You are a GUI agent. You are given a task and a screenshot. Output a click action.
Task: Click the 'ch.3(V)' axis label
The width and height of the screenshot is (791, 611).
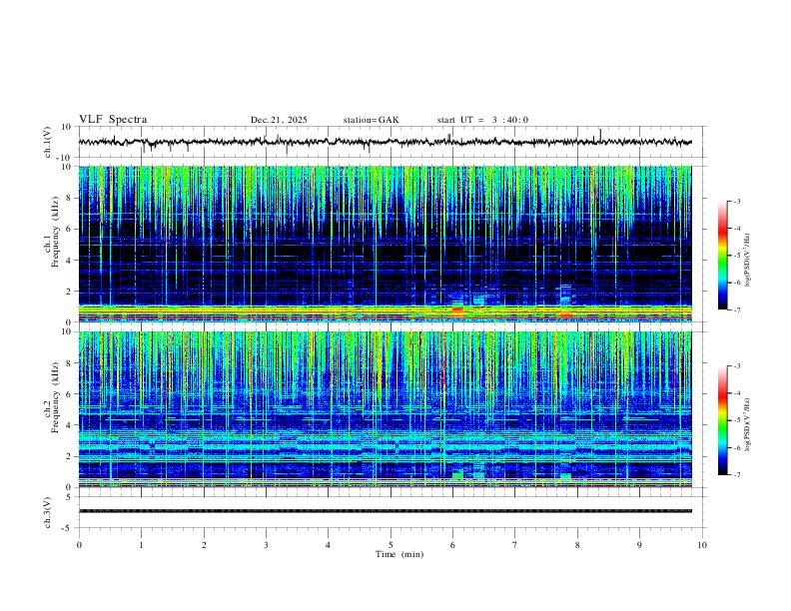(48, 512)
